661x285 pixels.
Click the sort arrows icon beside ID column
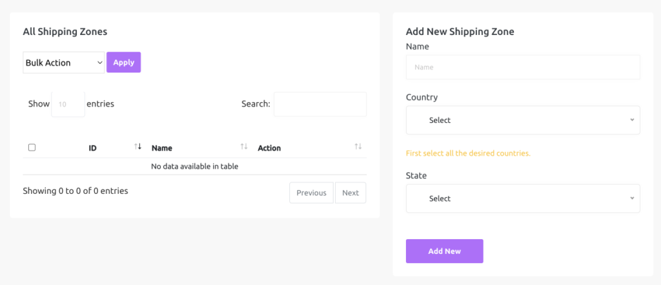pos(138,147)
